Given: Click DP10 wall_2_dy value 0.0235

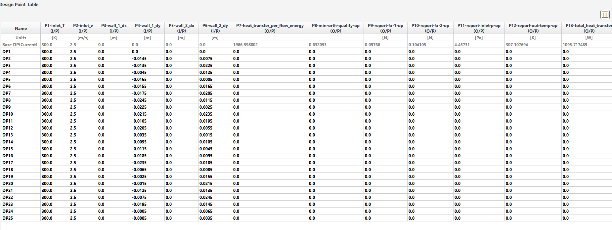Looking at the screenshot, I should (x=206, y=114).
